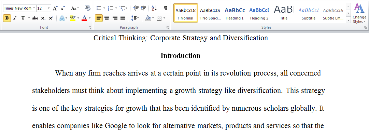Select Center alignment
The height and width of the screenshot is (135, 369).
click(107, 18)
